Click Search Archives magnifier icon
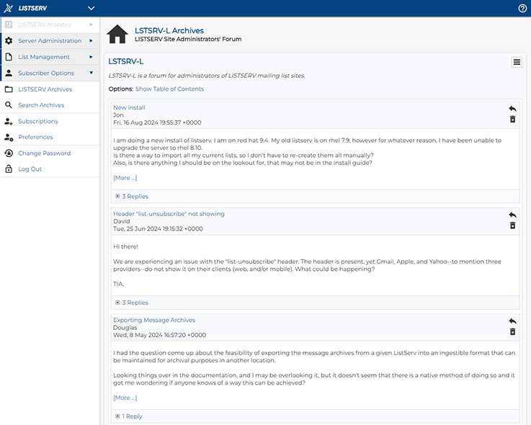Viewport: 531px width, 425px height. click(x=9, y=105)
